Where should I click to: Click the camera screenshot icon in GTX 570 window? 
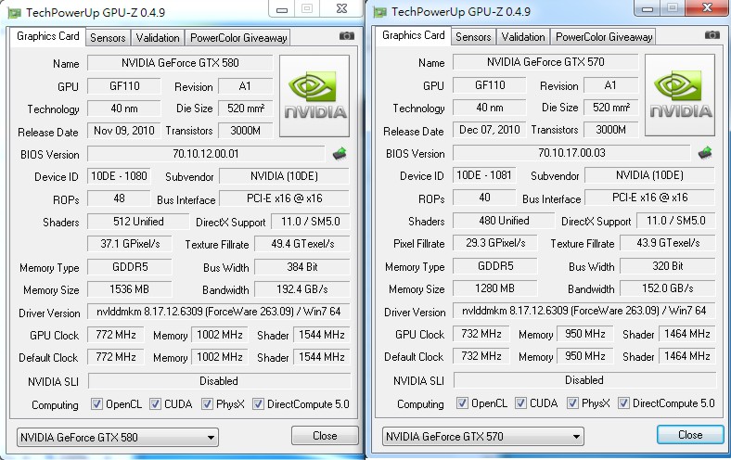point(712,35)
